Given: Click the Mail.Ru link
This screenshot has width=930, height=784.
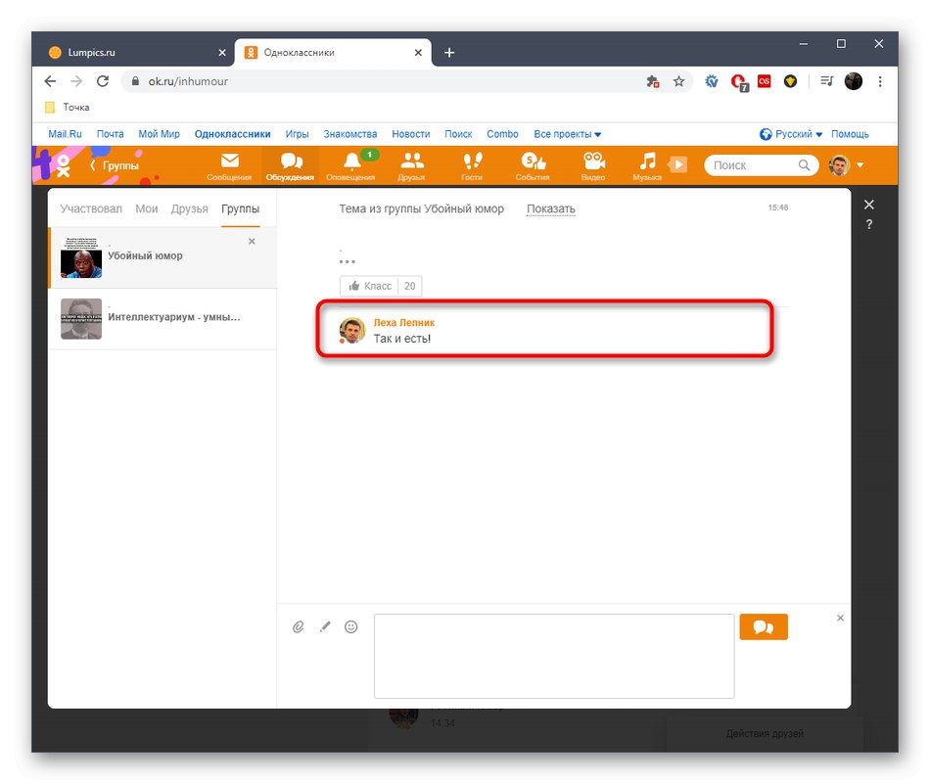Looking at the screenshot, I should tap(65, 134).
